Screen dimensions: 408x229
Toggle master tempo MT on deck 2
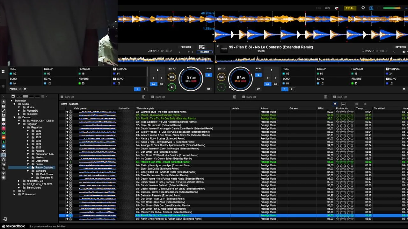coord(258,89)
